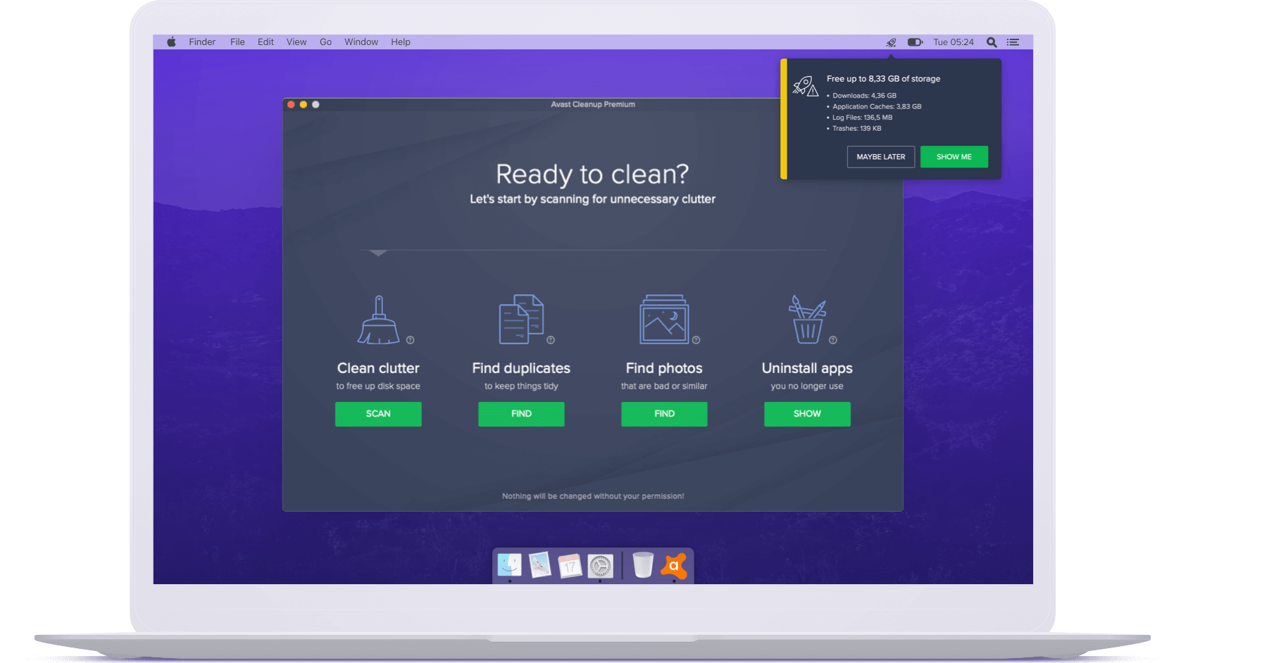This screenshot has height=663, width=1262.
Task: Click the Uninstall apps trash bin icon
Action: pos(807,320)
